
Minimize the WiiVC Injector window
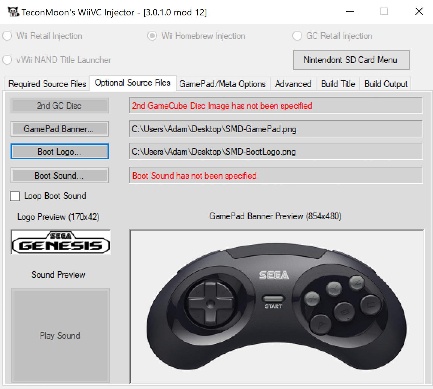point(350,12)
